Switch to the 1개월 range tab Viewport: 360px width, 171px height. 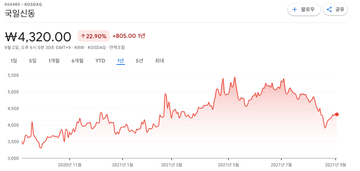tap(54, 61)
